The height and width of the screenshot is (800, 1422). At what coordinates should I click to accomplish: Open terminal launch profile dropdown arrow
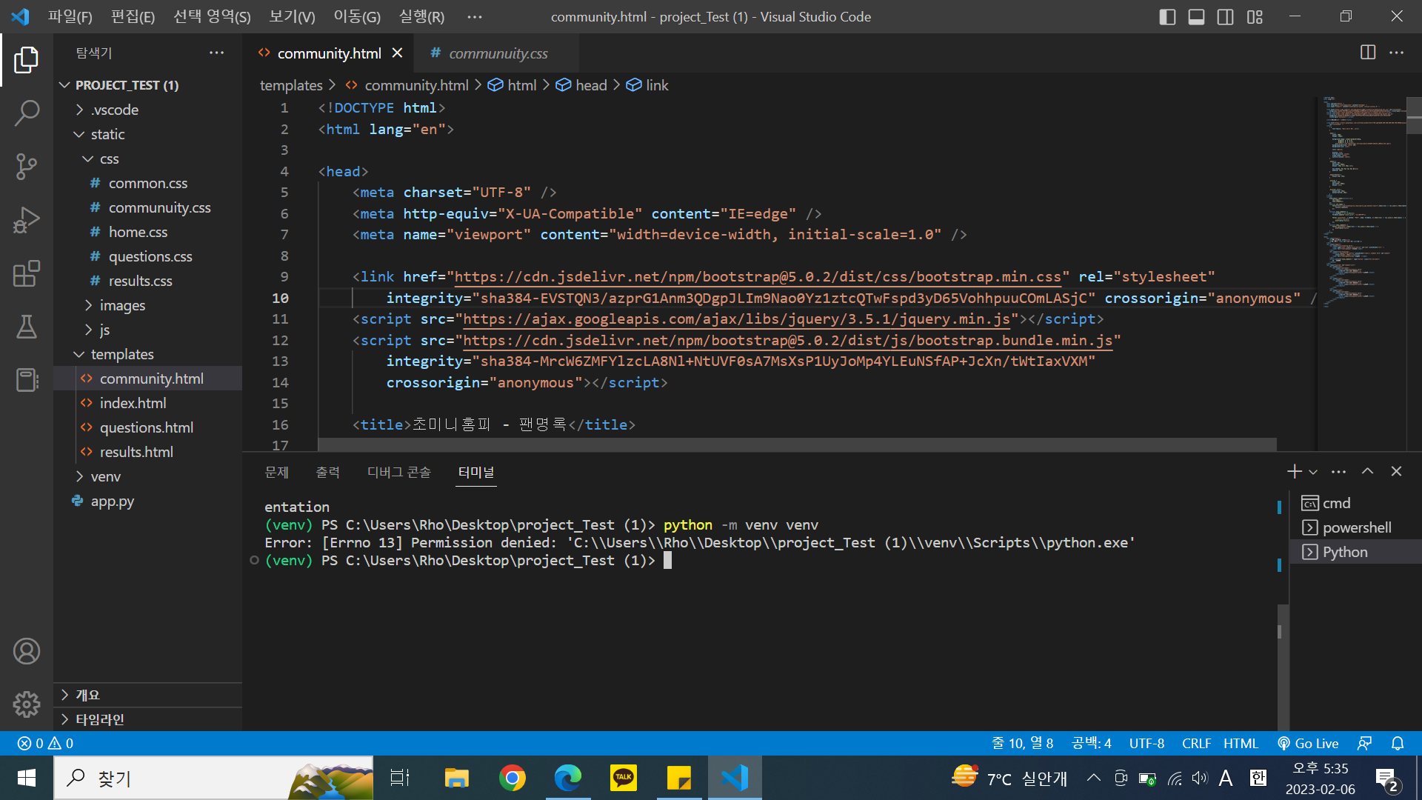(1313, 472)
